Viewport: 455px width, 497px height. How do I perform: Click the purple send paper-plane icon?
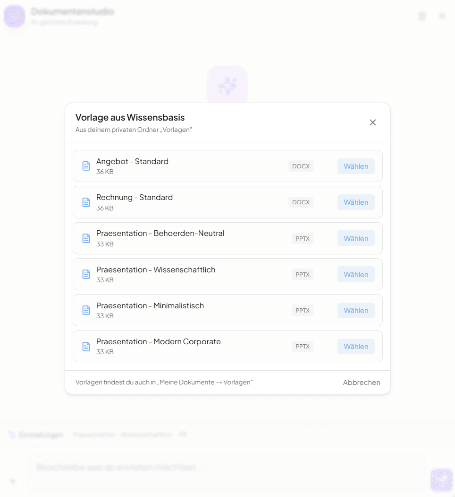[442, 480]
